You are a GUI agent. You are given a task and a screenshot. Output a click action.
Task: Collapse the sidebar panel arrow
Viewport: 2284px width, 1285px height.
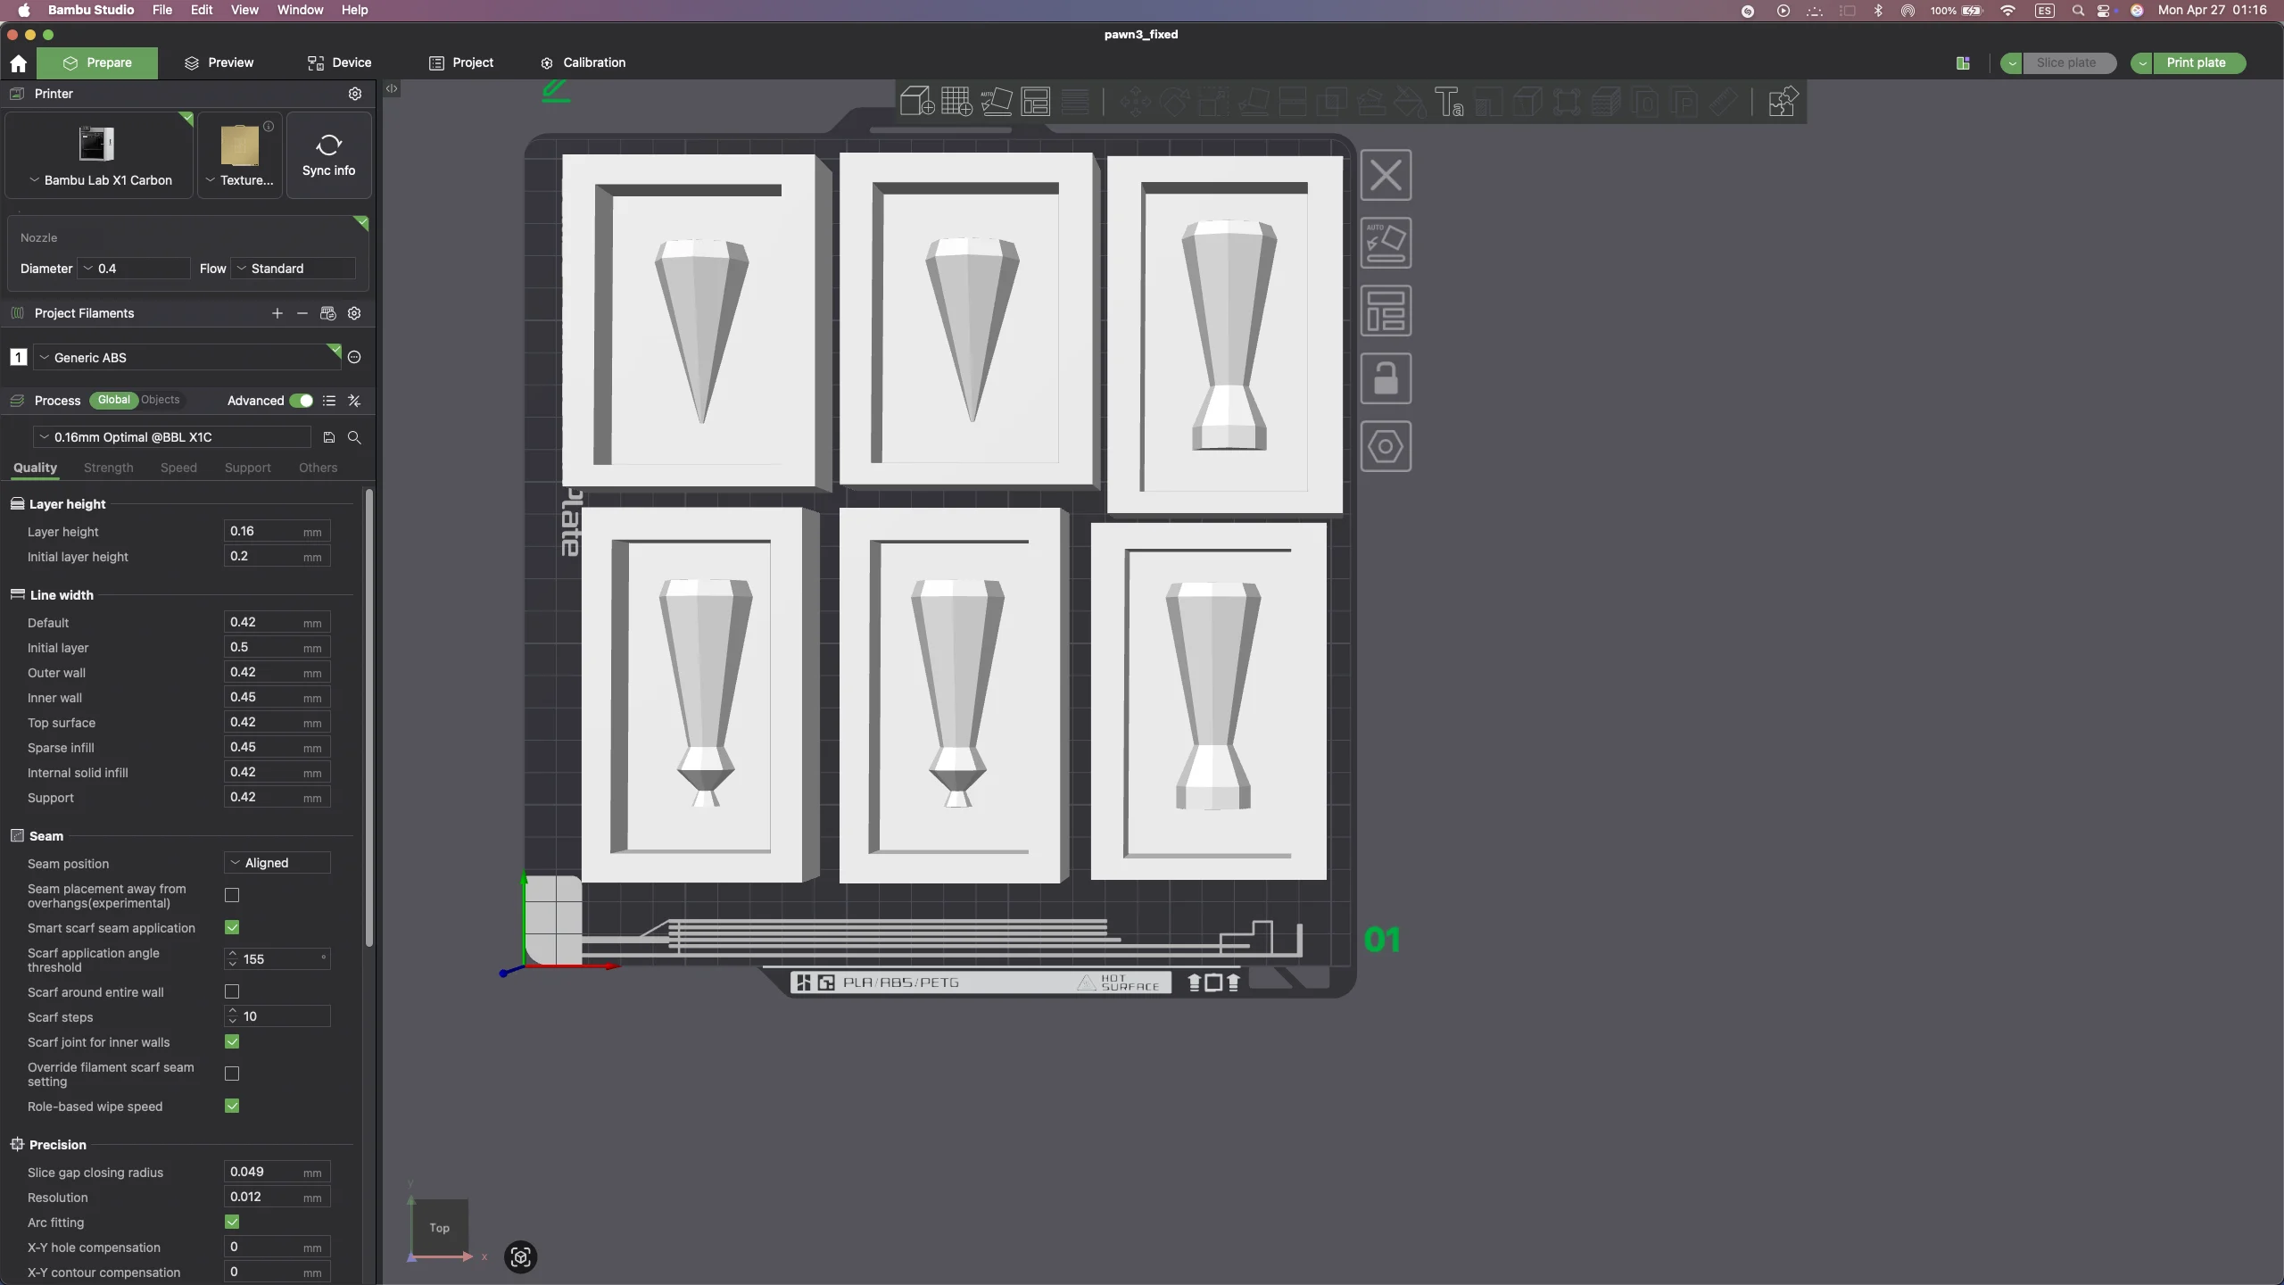[x=392, y=88]
